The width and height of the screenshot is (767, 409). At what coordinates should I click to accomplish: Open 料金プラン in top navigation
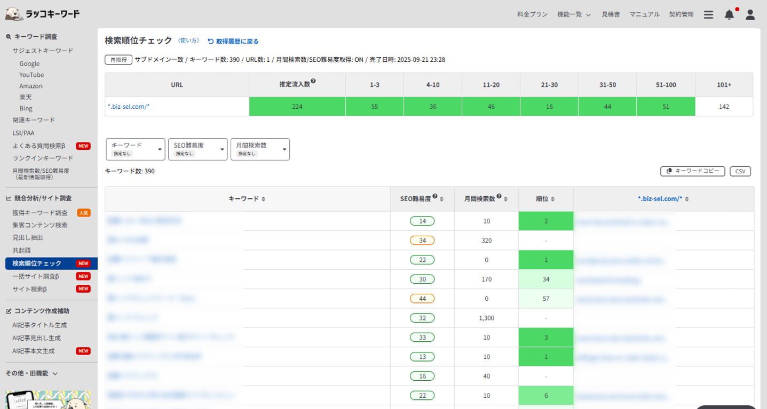click(532, 15)
